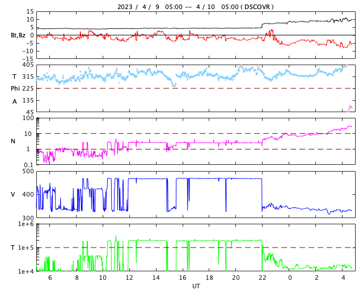Click the '6' hour tick on UT axis
Image resolution: width=363 pixels, height=290 pixels.
(50, 278)
